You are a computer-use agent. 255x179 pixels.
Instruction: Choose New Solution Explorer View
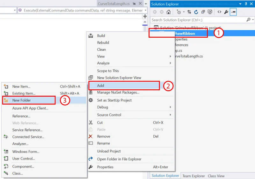coord(131,78)
